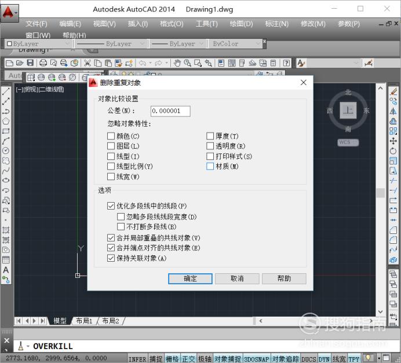The height and width of the screenshot is (363, 401).
Task: Expand the command line recent commands arrow
Action: click(x=28, y=346)
